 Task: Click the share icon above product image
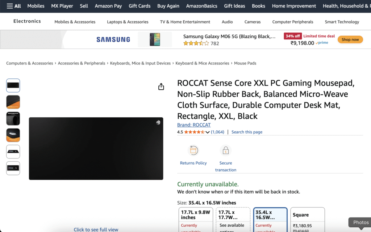(161, 87)
